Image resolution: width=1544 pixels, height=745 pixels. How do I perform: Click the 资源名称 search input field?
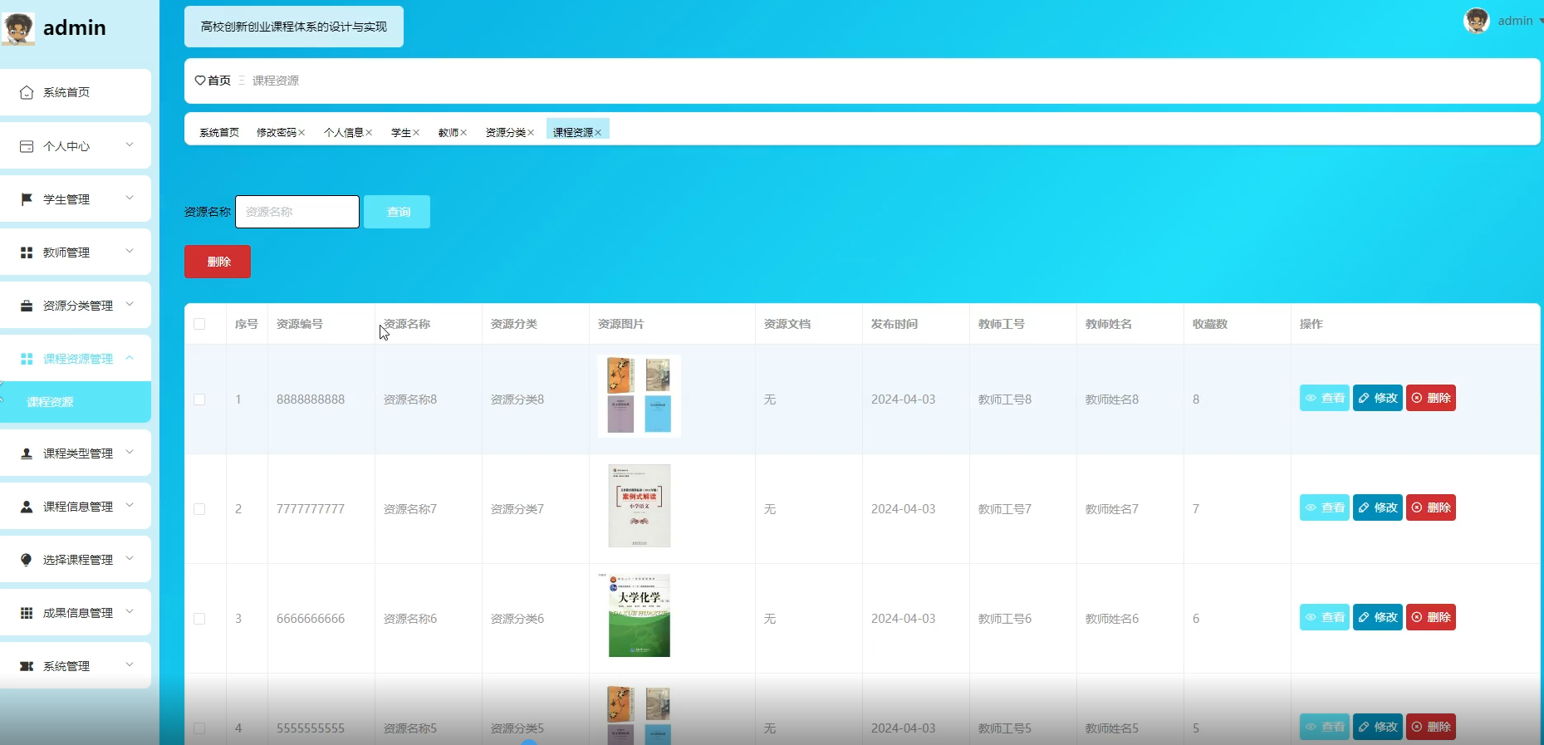tap(297, 212)
